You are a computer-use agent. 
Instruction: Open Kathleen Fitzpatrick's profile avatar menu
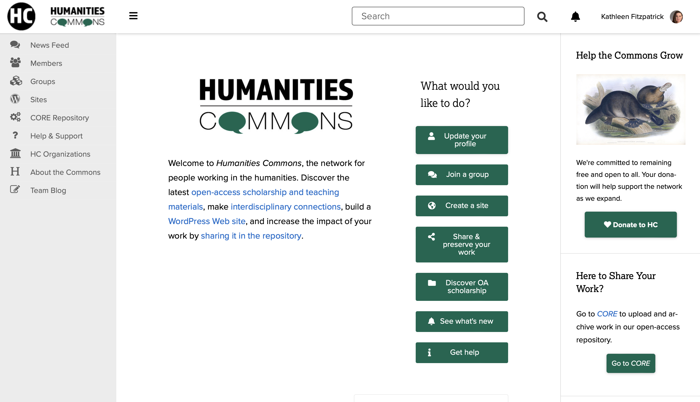[x=676, y=17]
